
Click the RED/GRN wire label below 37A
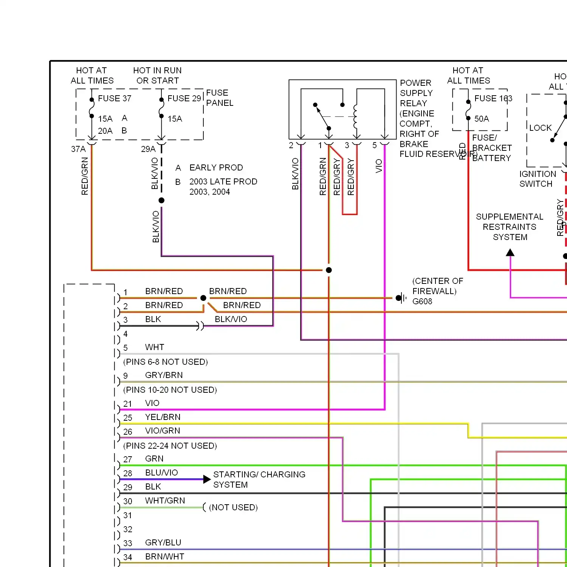click(x=85, y=176)
